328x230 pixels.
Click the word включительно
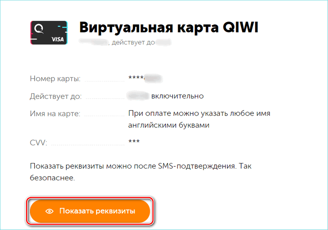tap(178, 96)
